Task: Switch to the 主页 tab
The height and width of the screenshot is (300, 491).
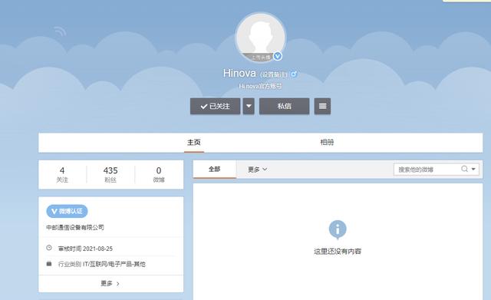Action: coord(194,143)
